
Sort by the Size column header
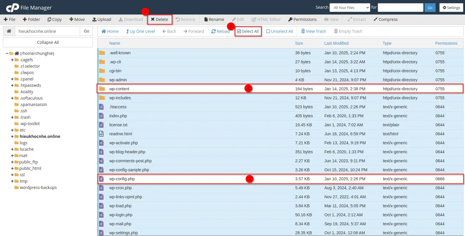pyautogui.click(x=299, y=43)
